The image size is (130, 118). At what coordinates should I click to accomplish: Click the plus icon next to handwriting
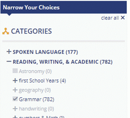pyautogui.click(x=15, y=109)
